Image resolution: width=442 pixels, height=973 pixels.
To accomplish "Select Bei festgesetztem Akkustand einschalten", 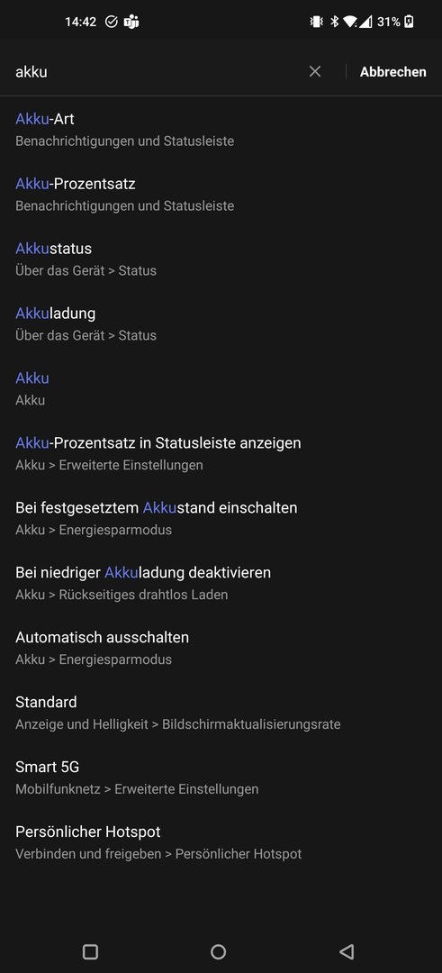I will pyautogui.click(x=221, y=517).
